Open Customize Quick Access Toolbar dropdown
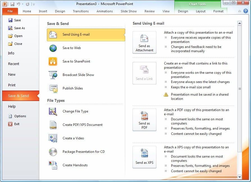The image size is (251, 182). [x=33, y=4]
